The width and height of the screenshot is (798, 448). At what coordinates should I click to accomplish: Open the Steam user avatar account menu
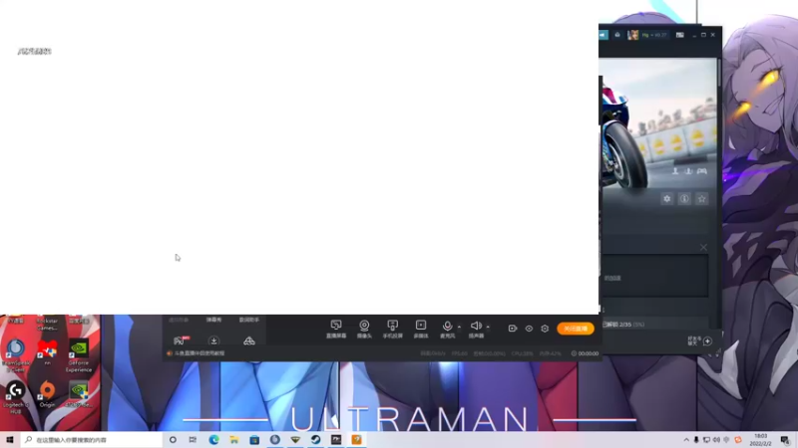pyautogui.click(x=632, y=35)
